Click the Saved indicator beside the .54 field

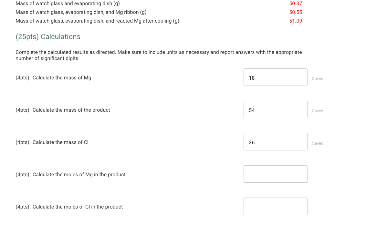318,111
